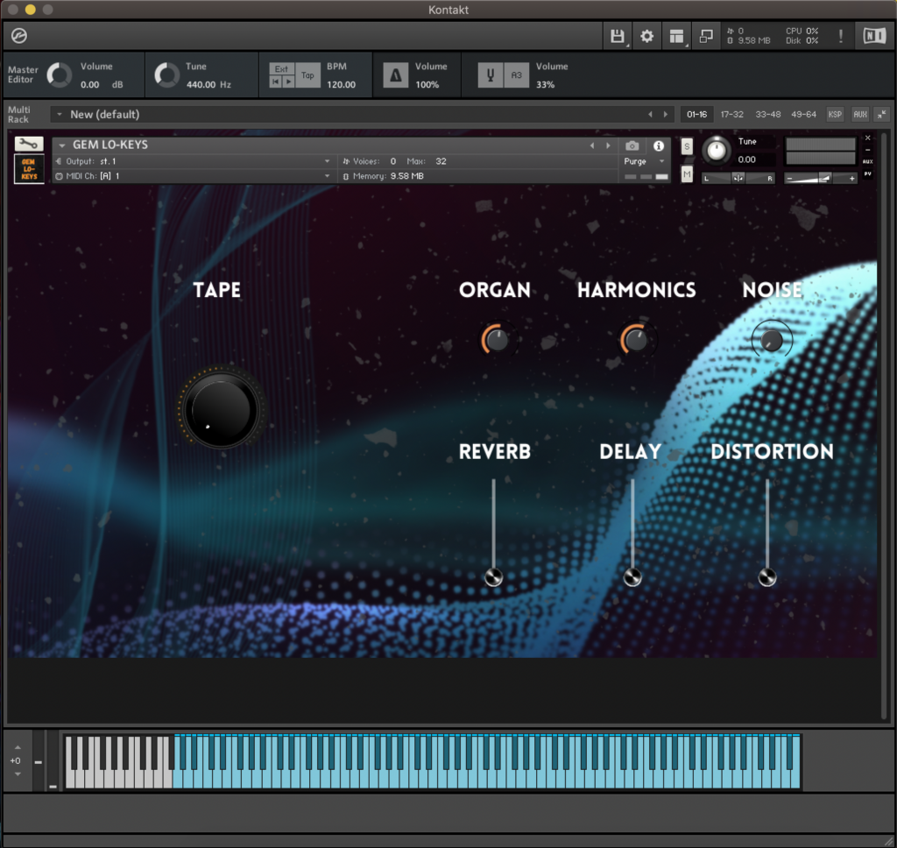The height and width of the screenshot is (848, 897).
Task: Shift keyboard octave up arrow
Action: (18, 747)
